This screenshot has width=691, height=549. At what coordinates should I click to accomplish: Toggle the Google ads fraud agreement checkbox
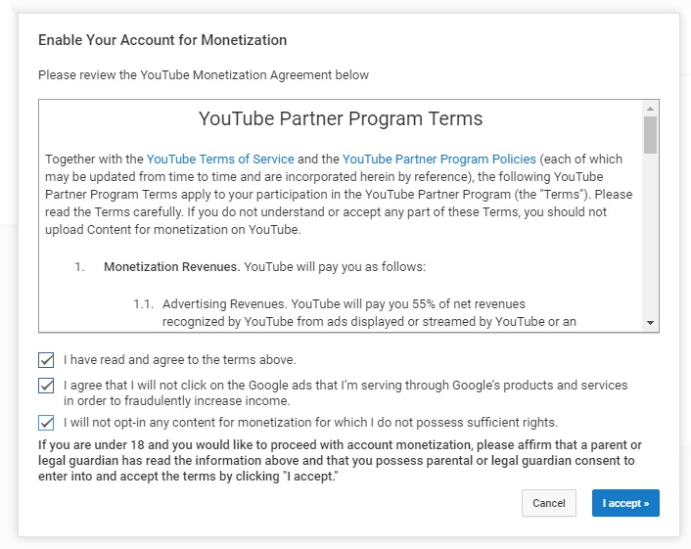[x=46, y=386]
